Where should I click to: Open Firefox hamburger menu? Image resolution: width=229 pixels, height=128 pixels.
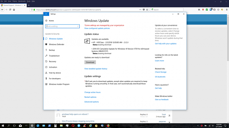227,10
